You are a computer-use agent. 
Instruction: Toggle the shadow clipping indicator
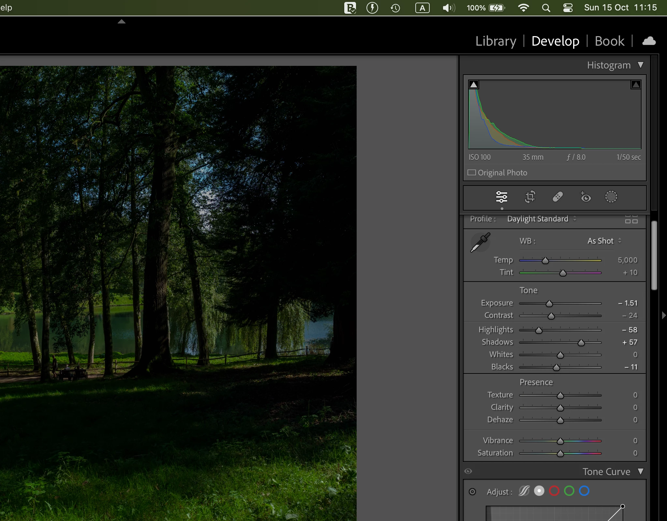point(474,85)
